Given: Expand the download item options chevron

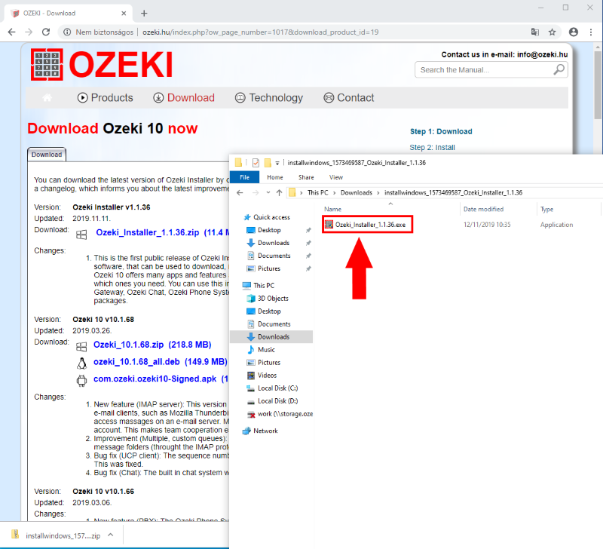Looking at the screenshot, I should [x=111, y=535].
